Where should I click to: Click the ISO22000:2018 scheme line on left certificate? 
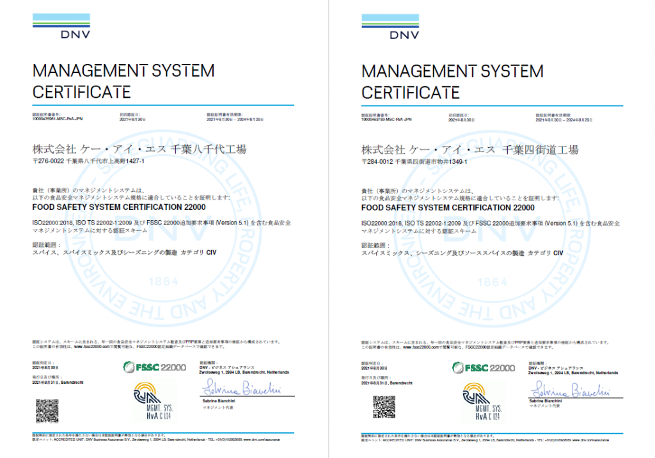tap(162, 226)
